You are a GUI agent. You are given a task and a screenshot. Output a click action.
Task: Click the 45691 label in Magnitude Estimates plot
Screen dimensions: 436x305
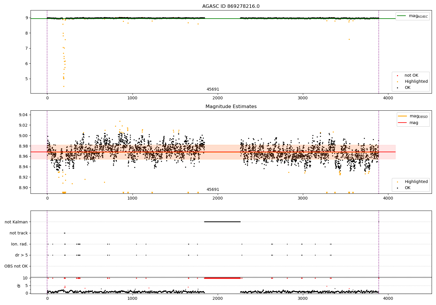pos(213,190)
